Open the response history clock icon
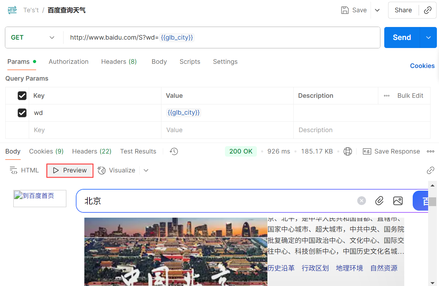 click(x=174, y=151)
